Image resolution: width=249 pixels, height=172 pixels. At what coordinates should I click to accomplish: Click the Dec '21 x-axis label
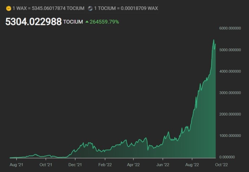[x=75, y=165]
